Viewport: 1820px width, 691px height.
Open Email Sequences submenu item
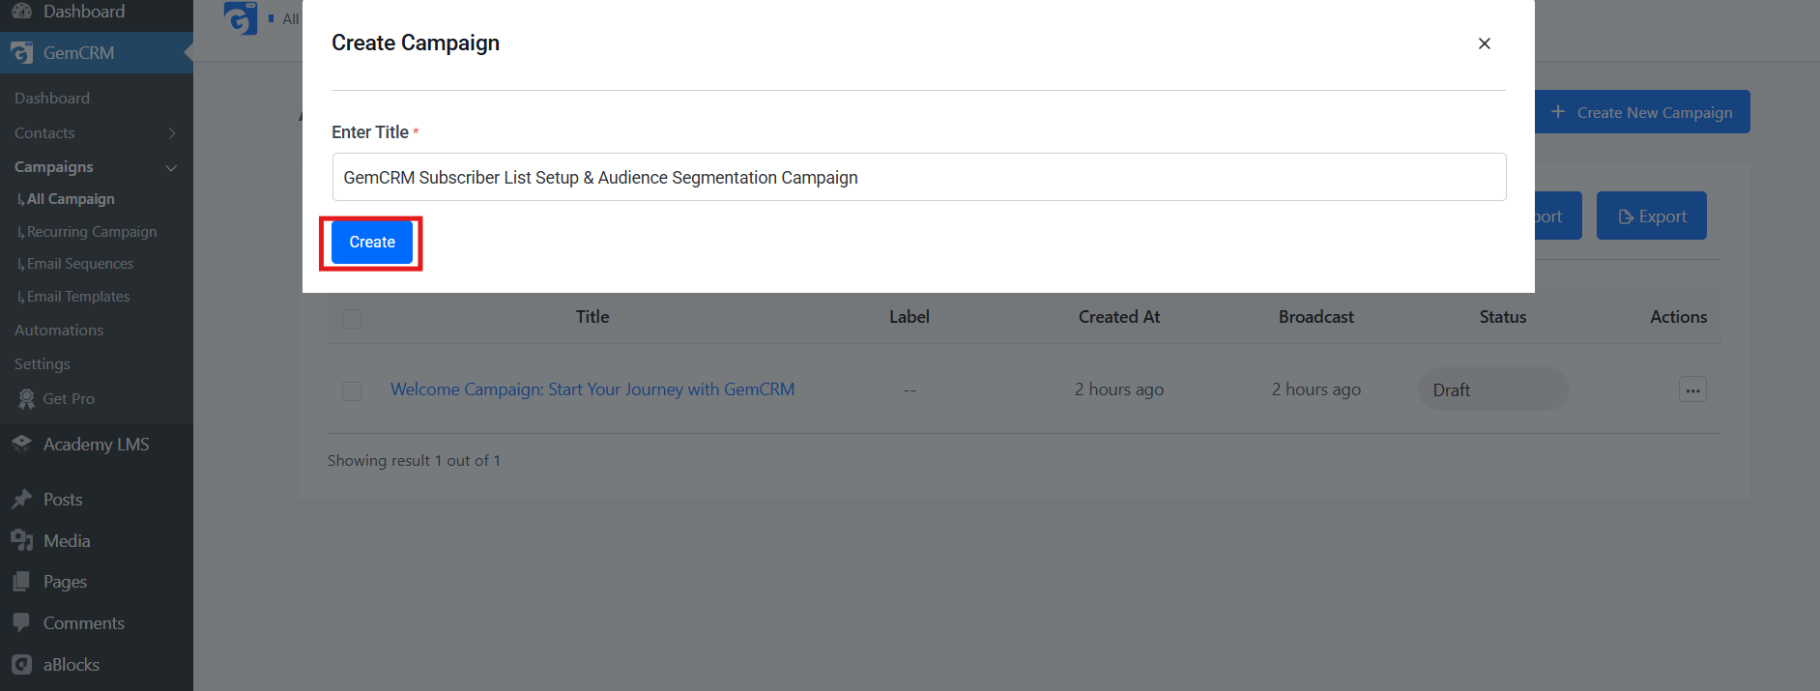click(80, 264)
